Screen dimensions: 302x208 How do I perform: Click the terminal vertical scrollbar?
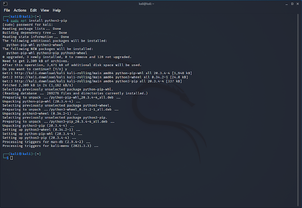point(298,110)
